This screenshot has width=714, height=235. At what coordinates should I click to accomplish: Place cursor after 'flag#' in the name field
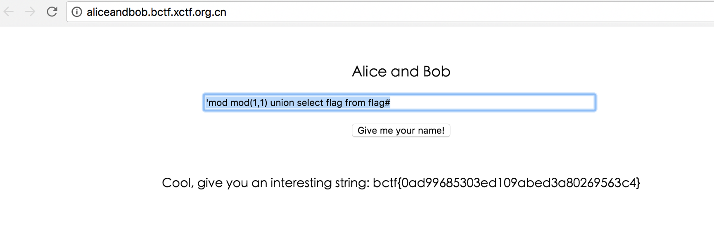(391, 103)
